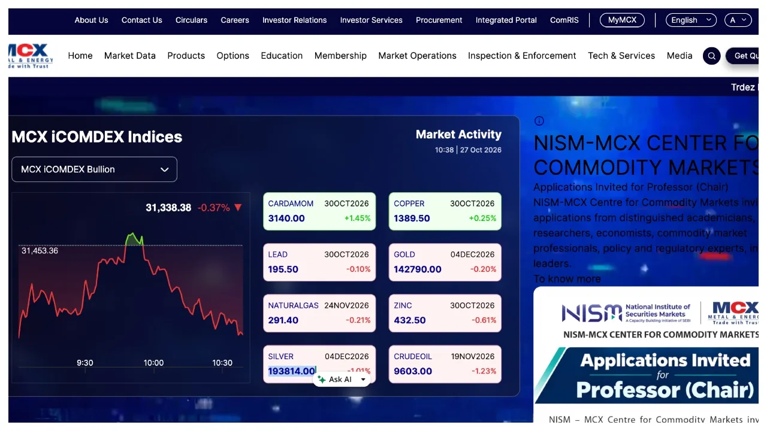767x431 pixels.
Task: Open the ComRIS link
Action: (564, 20)
